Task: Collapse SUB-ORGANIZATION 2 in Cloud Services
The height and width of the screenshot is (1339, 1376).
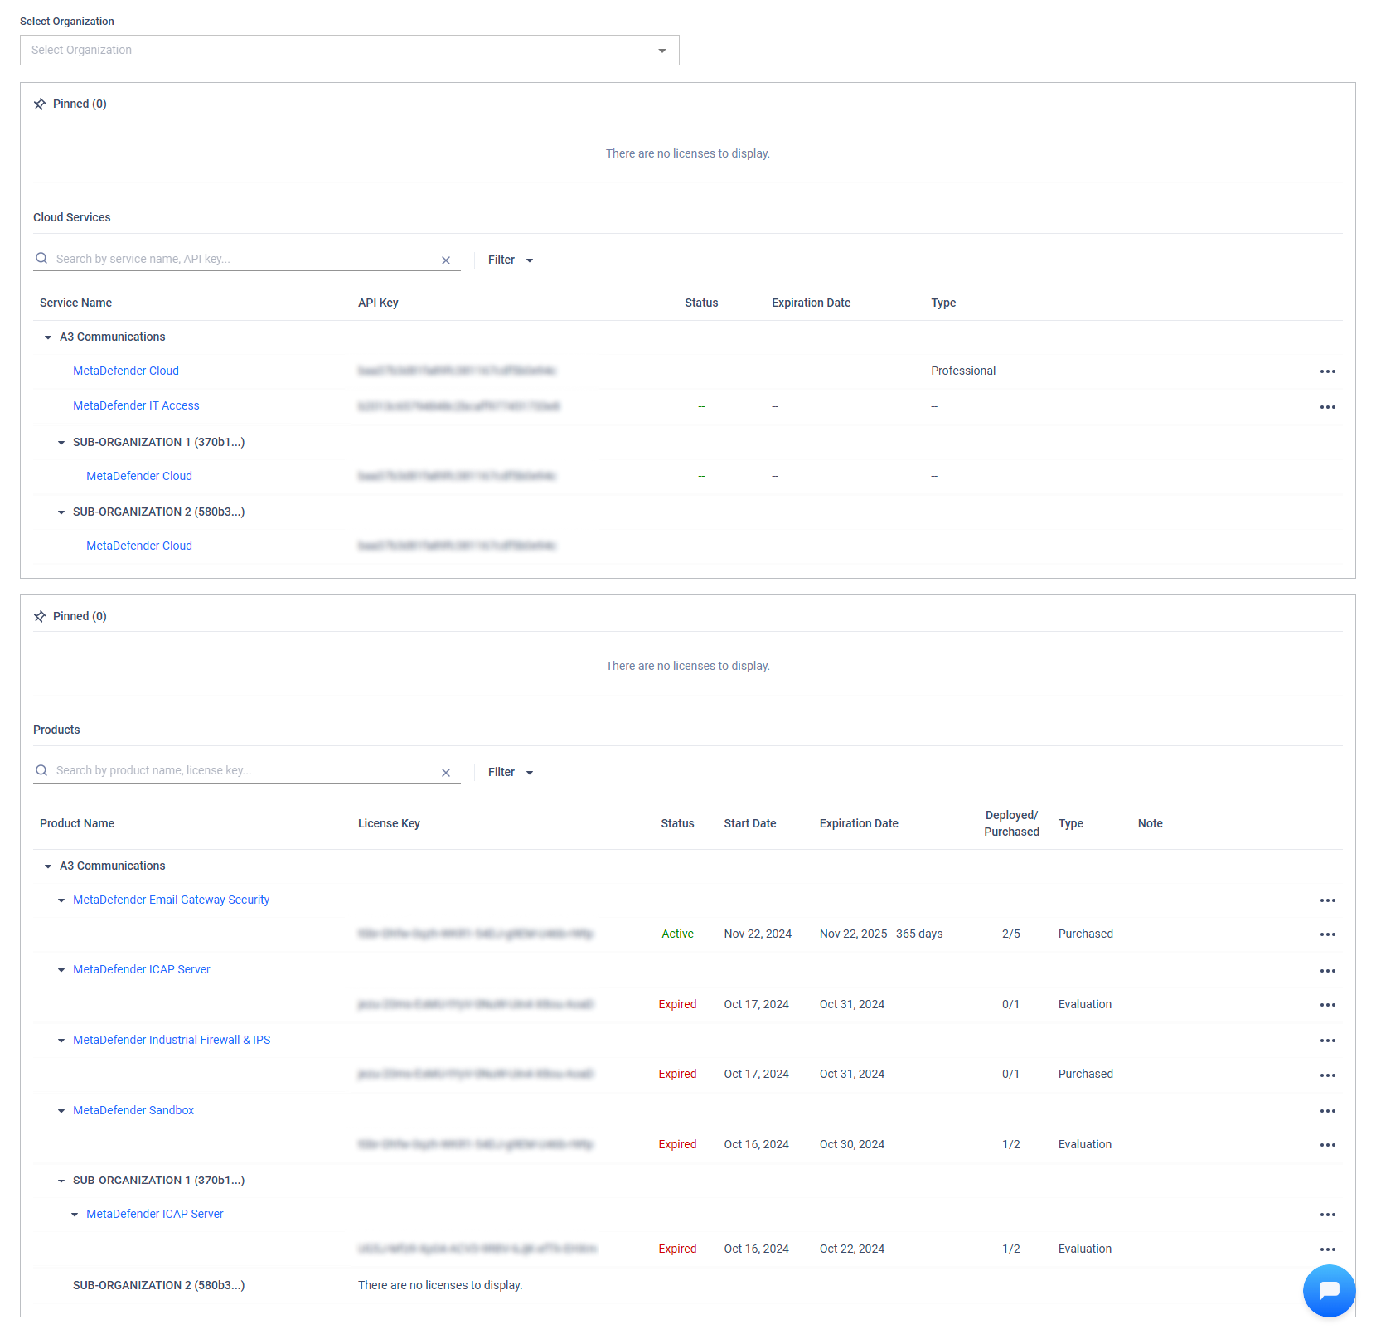Action: point(61,512)
